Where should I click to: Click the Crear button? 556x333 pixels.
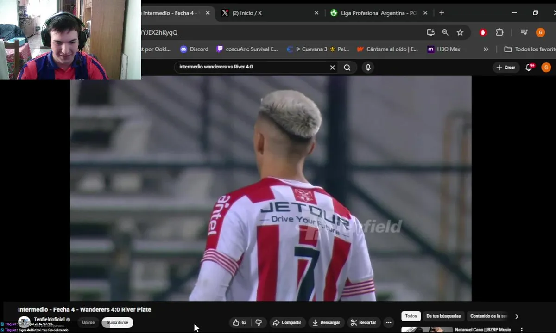[x=505, y=68]
